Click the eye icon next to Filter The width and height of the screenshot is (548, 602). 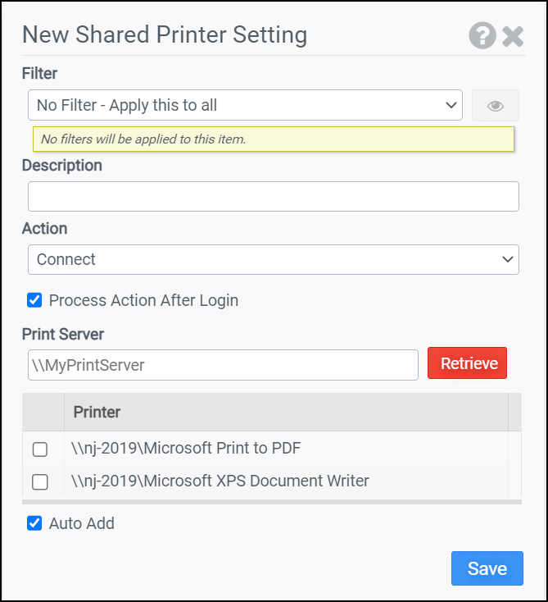(x=495, y=106)
